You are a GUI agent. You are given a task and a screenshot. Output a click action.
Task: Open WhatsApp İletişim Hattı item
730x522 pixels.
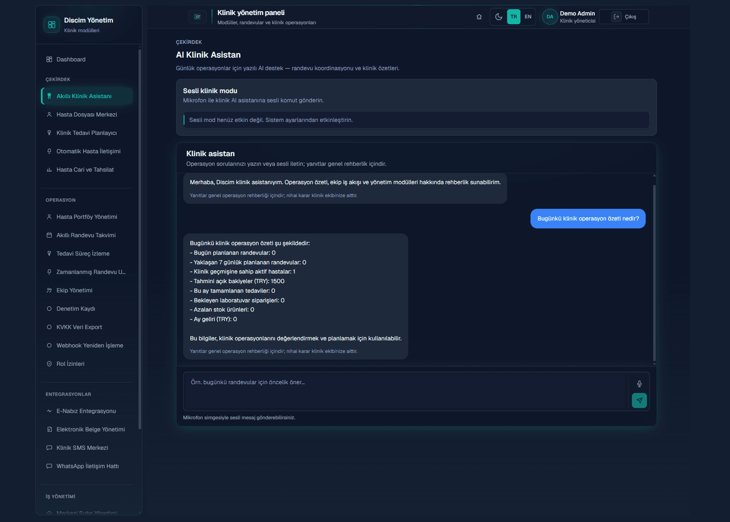click(87, 466)
